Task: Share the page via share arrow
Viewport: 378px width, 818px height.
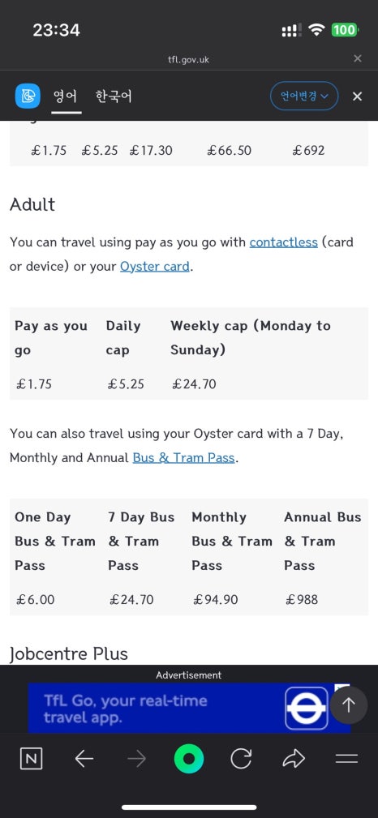Action: pos(294,759)
